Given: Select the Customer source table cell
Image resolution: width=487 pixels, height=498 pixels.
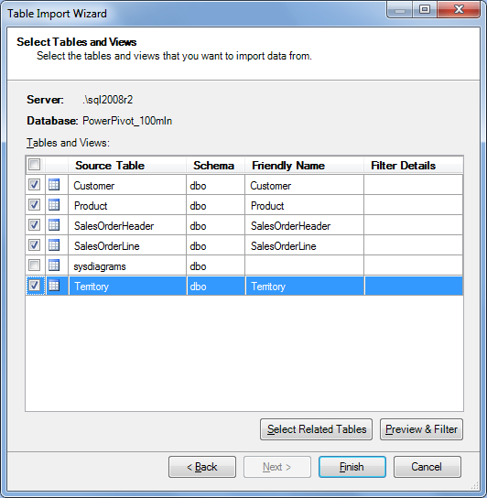Looking at the screenshot, I should point(127,185).
